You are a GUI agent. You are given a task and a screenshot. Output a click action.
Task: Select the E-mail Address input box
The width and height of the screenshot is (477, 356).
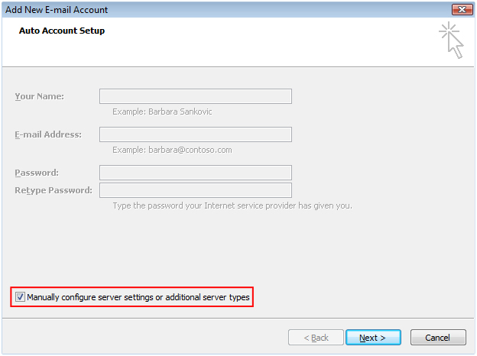[x=196, y=134]
